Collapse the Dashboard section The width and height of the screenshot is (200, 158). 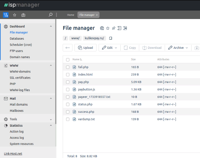[x=51, y=26]
